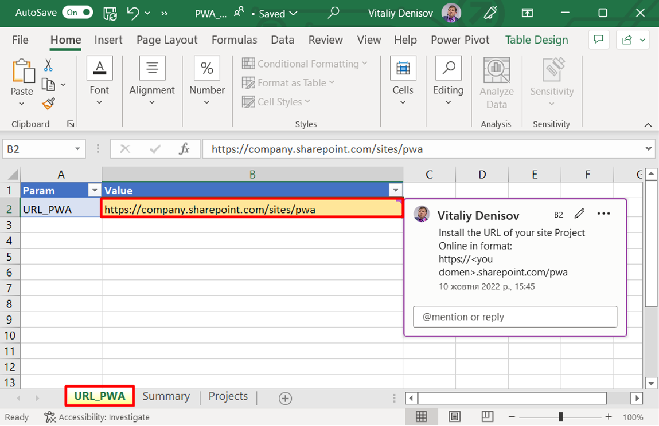Viewport: 659px width, 426px height.
Task: Click the 100% zoom level
Action: click(x=633, y=417)
